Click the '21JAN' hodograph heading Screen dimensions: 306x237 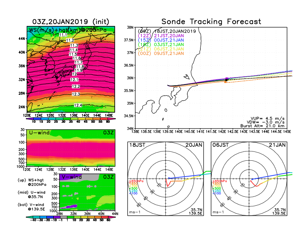click(277, 145)
